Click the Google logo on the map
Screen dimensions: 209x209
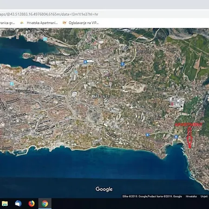(x=104, y=189)
